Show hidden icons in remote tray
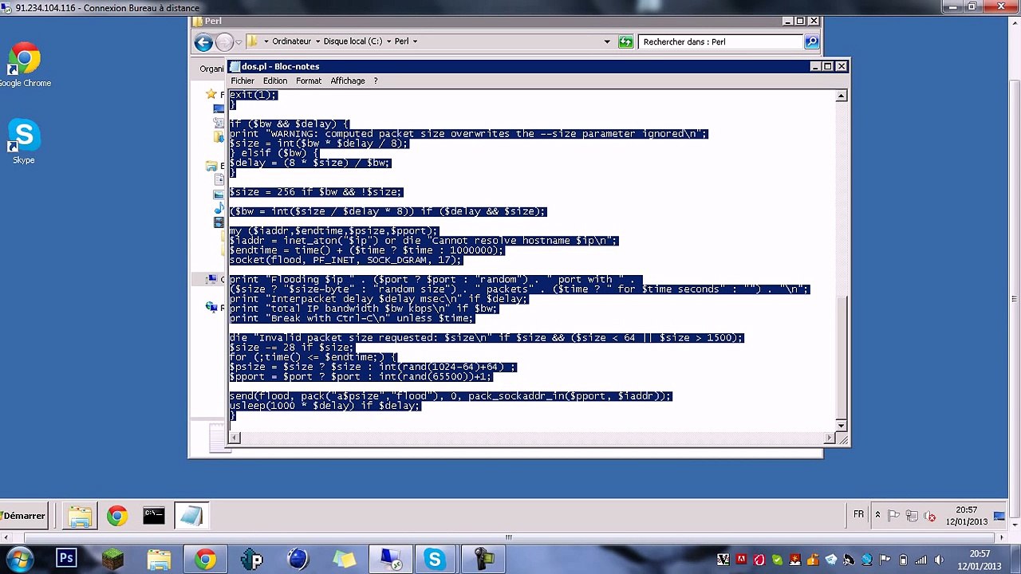Screen dimensions: 1021x574 pos(877,516)
